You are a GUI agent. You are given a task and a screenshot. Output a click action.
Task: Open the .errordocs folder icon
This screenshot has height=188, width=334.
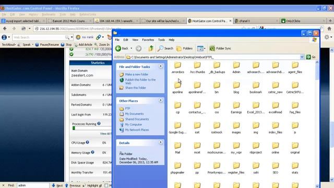177,65
